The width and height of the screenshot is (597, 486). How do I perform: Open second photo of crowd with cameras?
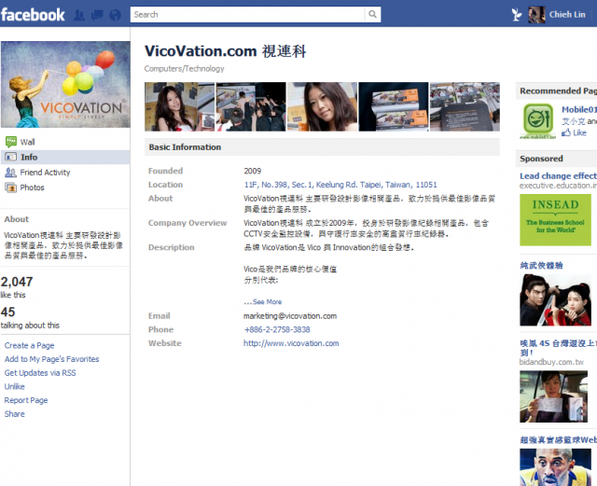251,106
